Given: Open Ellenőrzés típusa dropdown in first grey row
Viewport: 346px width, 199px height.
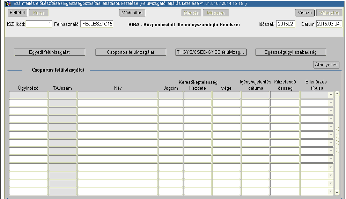Looking at the screenshot, I should click(x=331, y=95).
